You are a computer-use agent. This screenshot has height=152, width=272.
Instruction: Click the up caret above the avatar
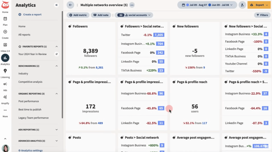point(5,139)
